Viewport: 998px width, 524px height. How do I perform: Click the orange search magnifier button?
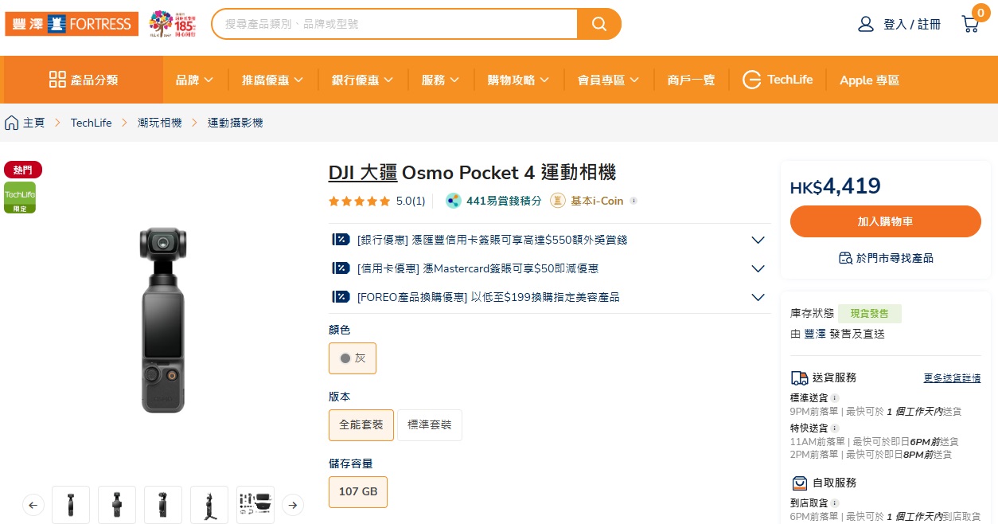(599, 24)
